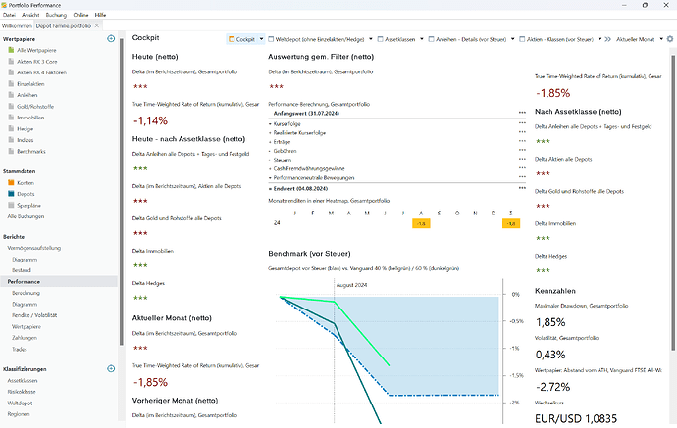Click the Gold/Rohstoffe filter icon
677x428 pixels.
(x=11, y=106)
